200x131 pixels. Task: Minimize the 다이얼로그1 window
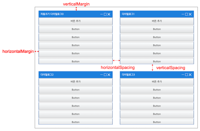point(183,14)
